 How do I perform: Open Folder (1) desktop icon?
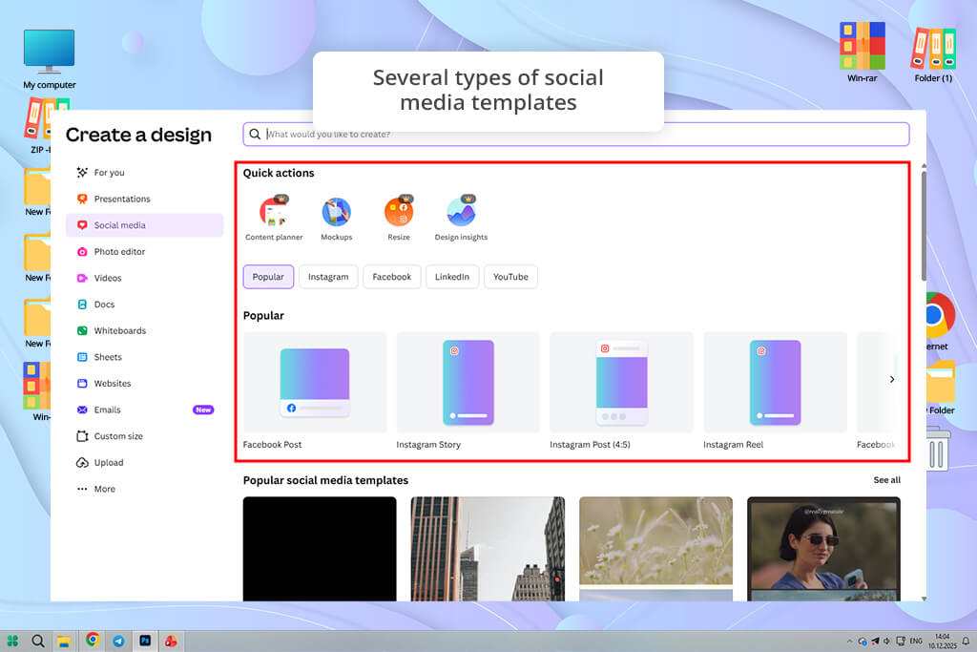[x=933, y=53]
